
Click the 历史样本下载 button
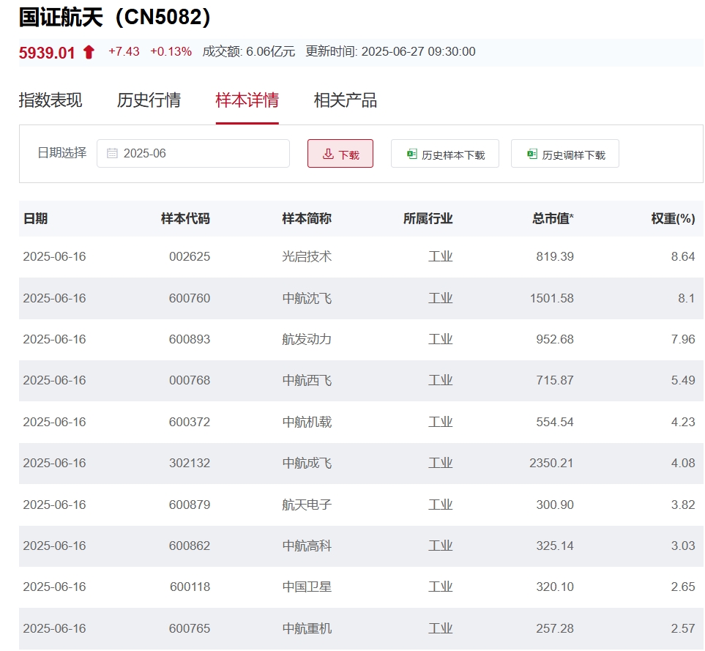click(x=445, y=153)
